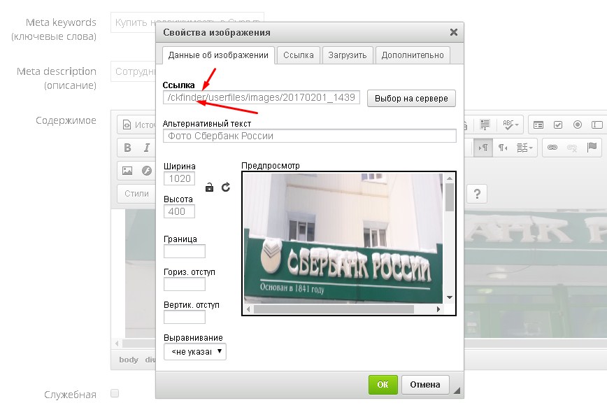
Task: Click the Альтернативный текст input field
Action: coord(310,136)
